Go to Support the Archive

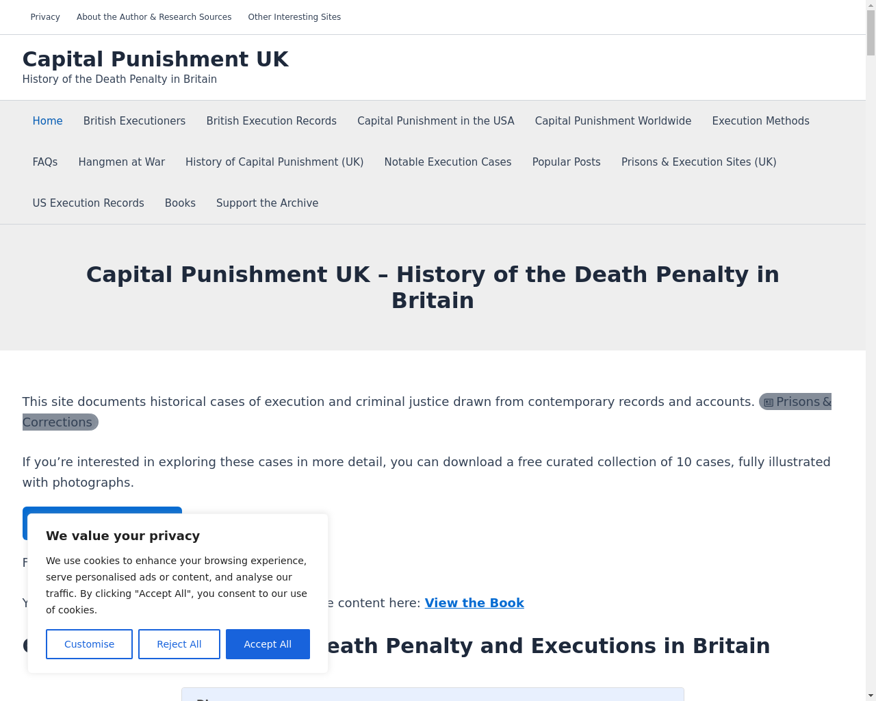click(267, 203)
